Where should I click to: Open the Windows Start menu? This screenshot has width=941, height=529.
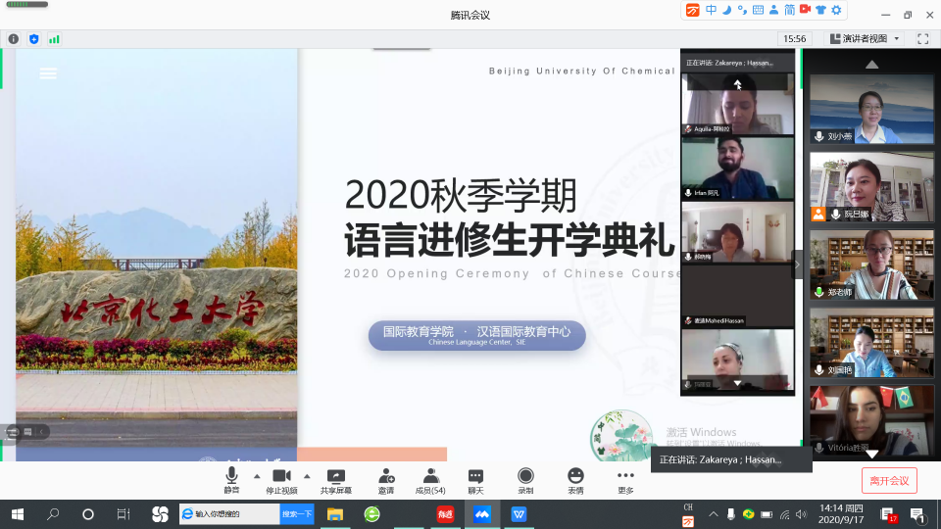point(18,514)
